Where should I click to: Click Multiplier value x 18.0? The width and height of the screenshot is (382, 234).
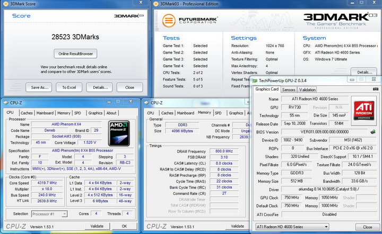(47, 189)
